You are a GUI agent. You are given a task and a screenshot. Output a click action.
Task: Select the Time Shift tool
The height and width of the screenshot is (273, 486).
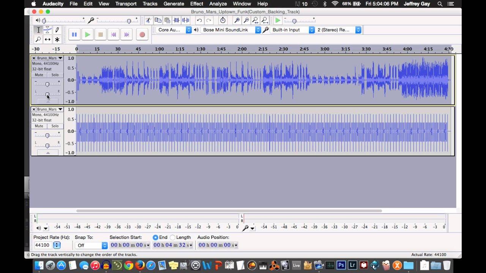click(47, 39)
